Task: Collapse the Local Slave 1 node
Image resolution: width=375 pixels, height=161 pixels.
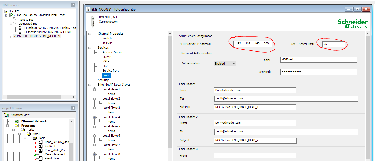Action: click(95, 89)
